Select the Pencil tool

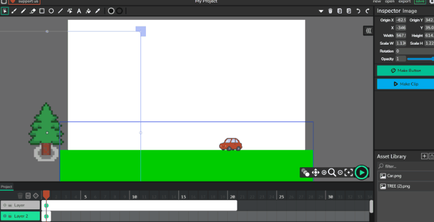[24, 11]
